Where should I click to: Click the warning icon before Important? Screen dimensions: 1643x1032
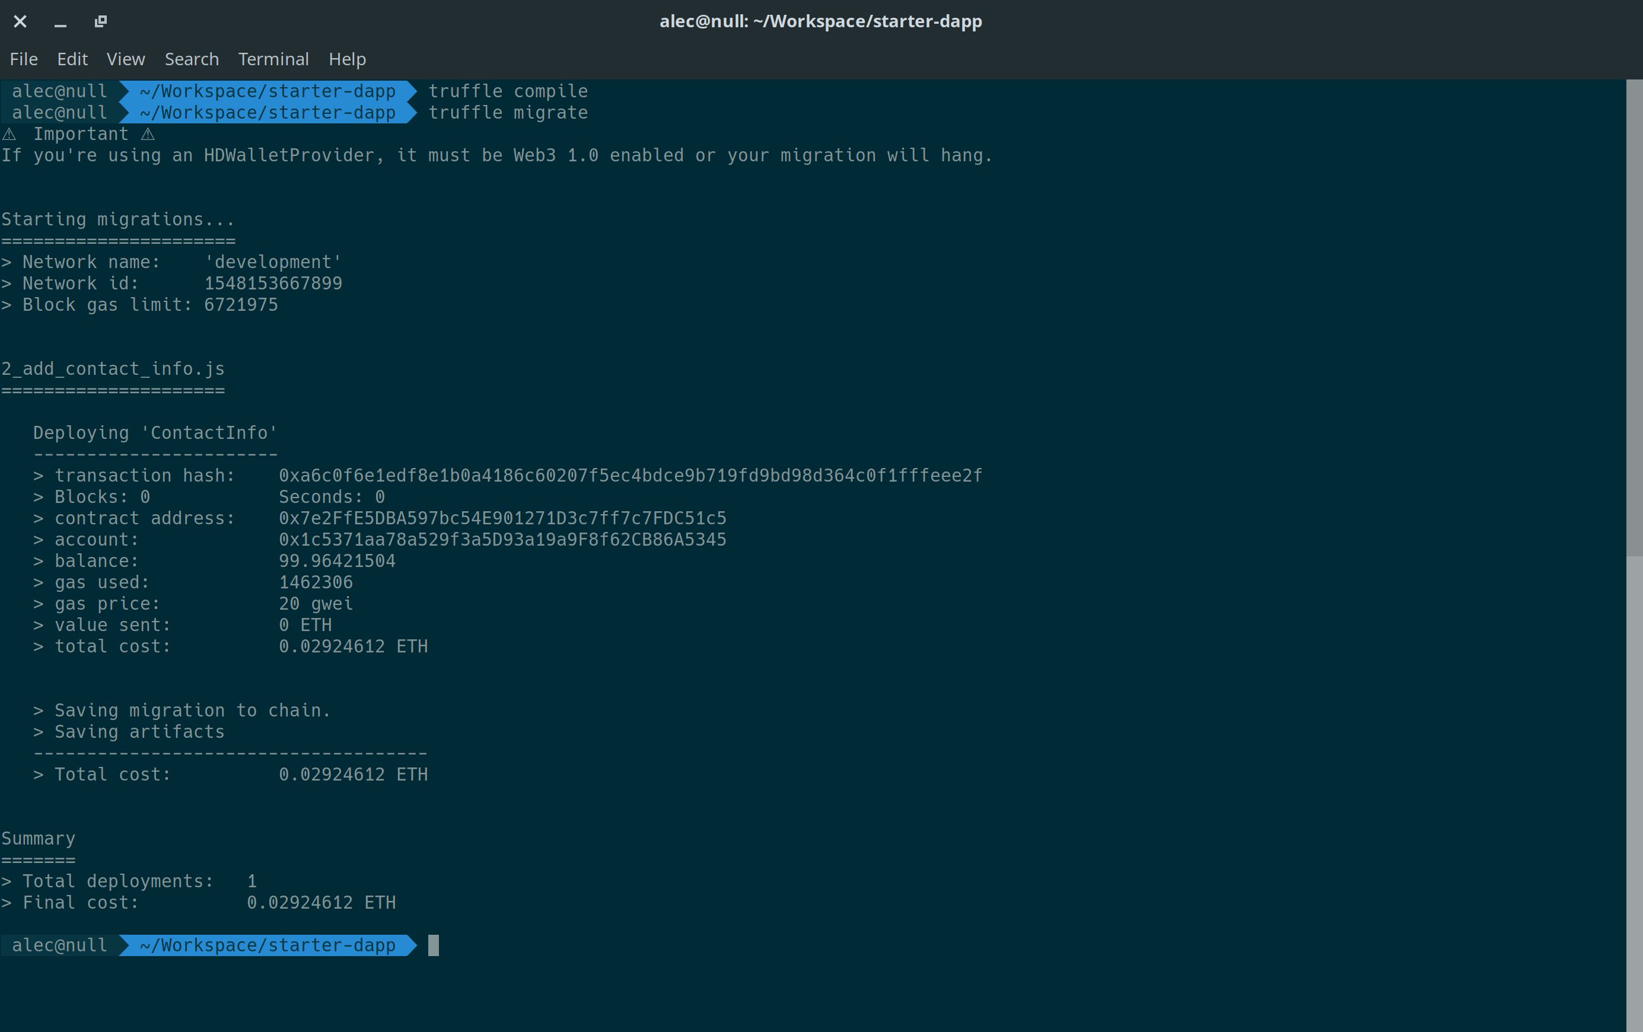point(9,135)
